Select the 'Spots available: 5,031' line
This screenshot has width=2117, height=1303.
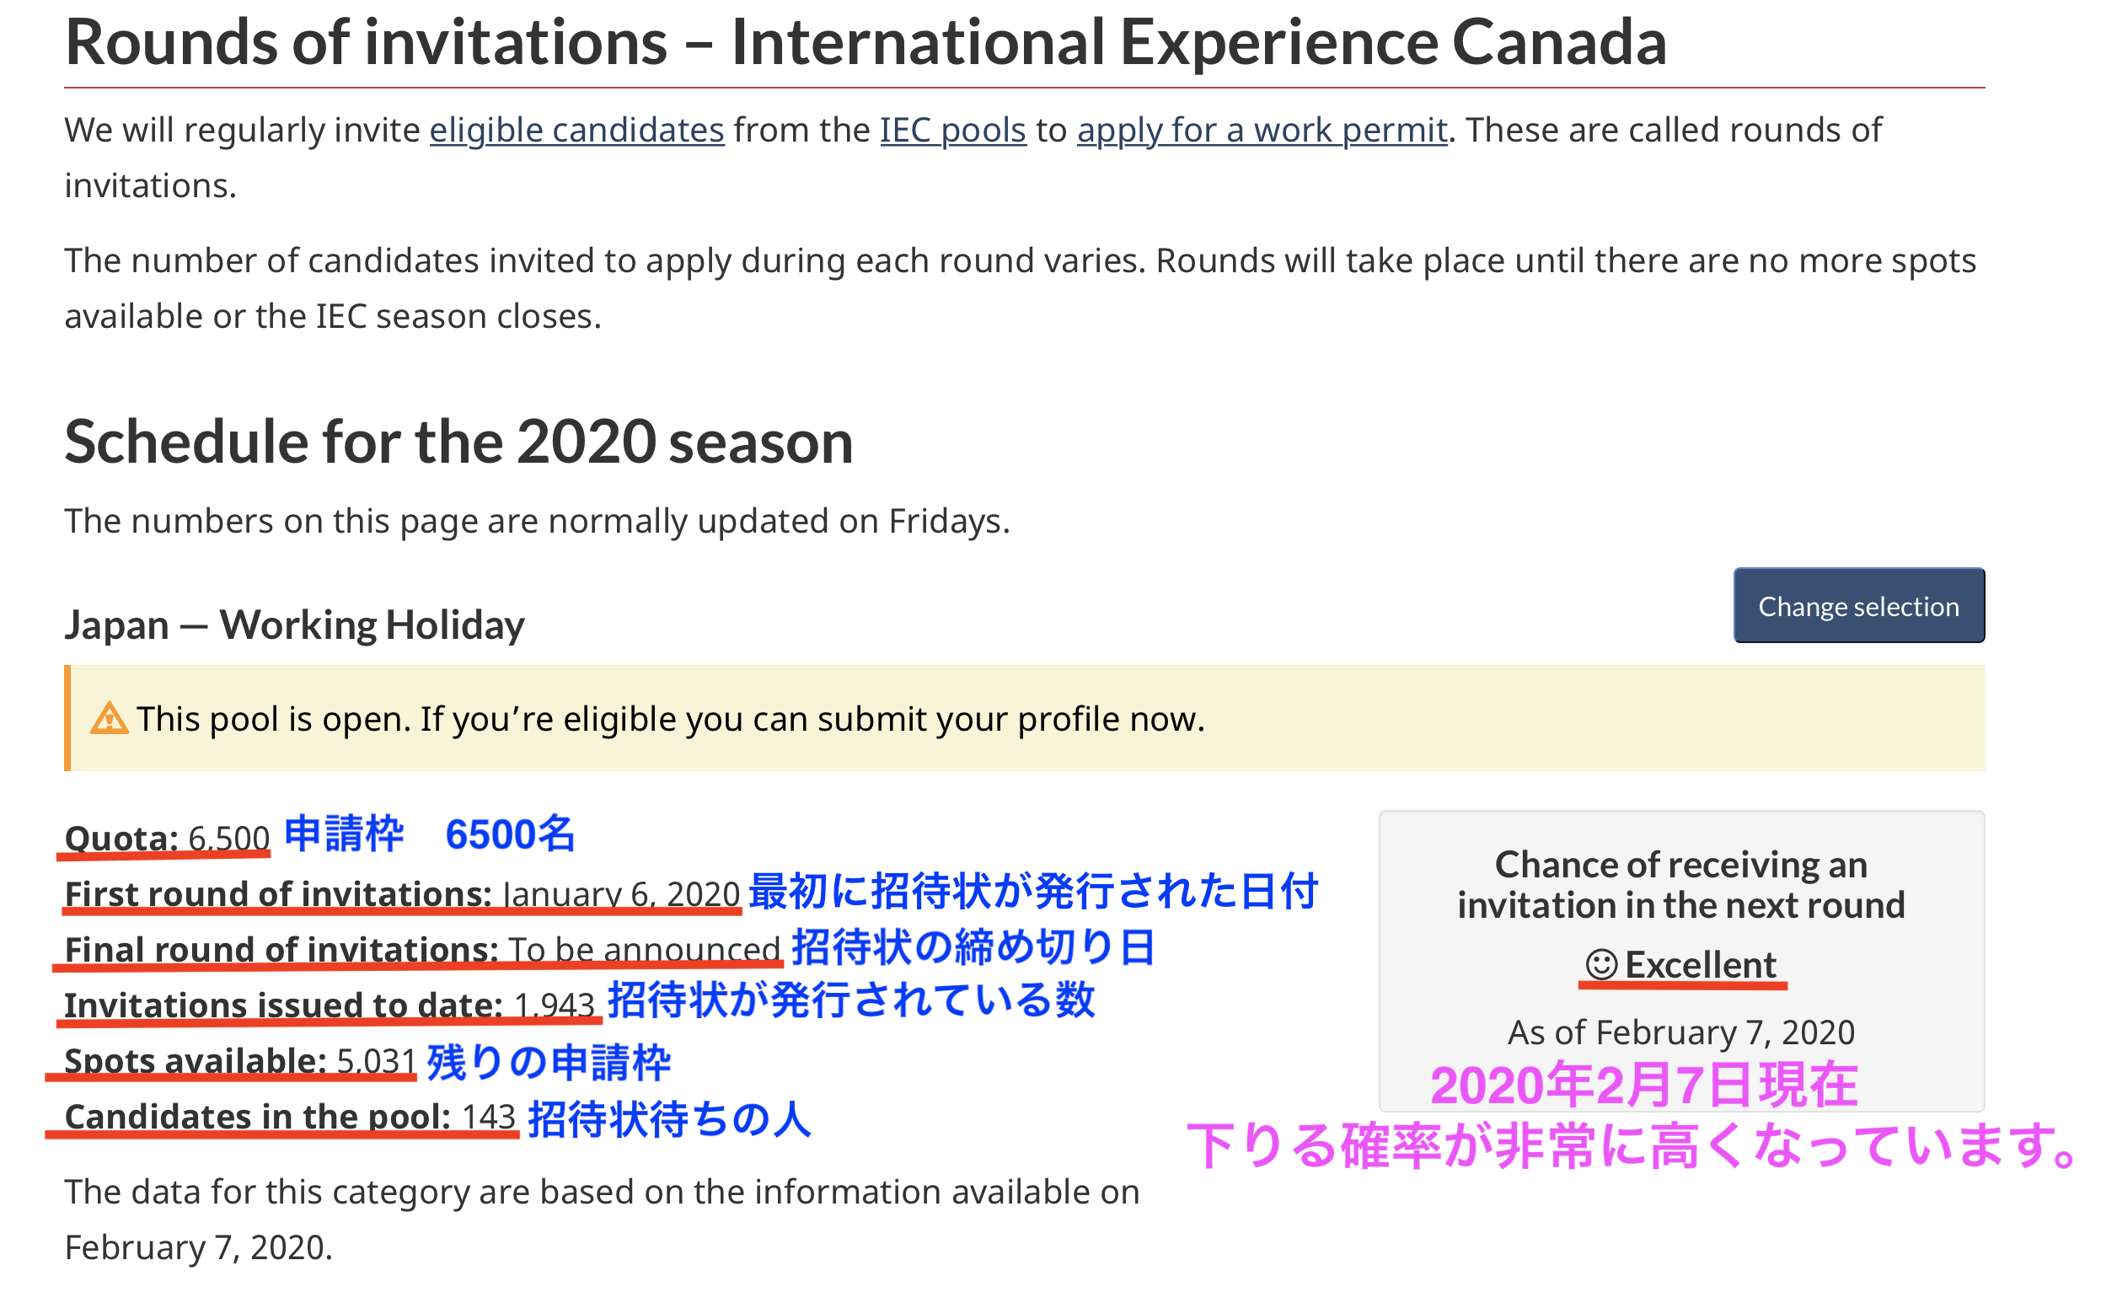(240, 1060)
